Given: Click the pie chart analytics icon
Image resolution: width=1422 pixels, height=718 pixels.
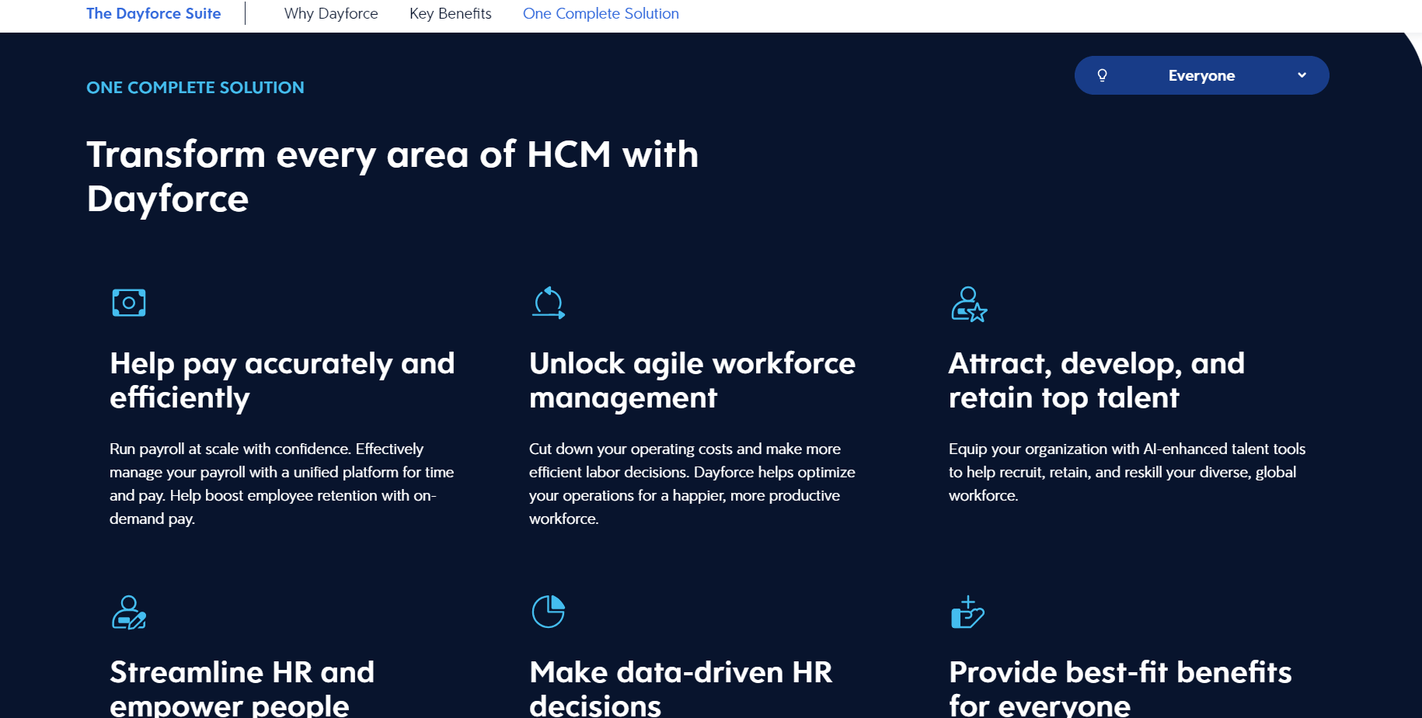Looking at the screenshot, I should click(x=549, y=612).
